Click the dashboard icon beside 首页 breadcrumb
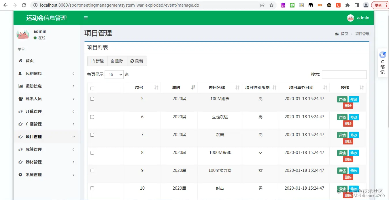The width and height of the screenshot is (389, 200). click(x=337, y=34)
